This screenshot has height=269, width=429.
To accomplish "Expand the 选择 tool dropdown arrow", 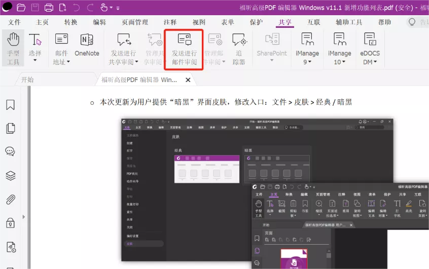I will 35,60.
